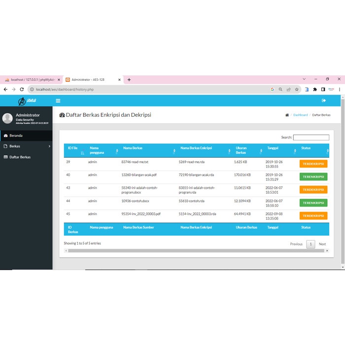This screenshot has height=345, width=345.
Task: Sort table by Tanggal column
Action: pyautogui.click(x=280, y=150)
